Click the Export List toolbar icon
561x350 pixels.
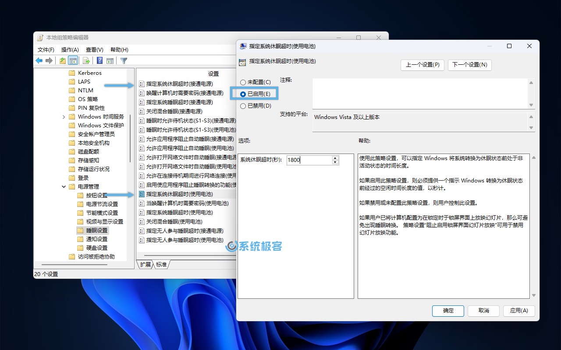86,61
